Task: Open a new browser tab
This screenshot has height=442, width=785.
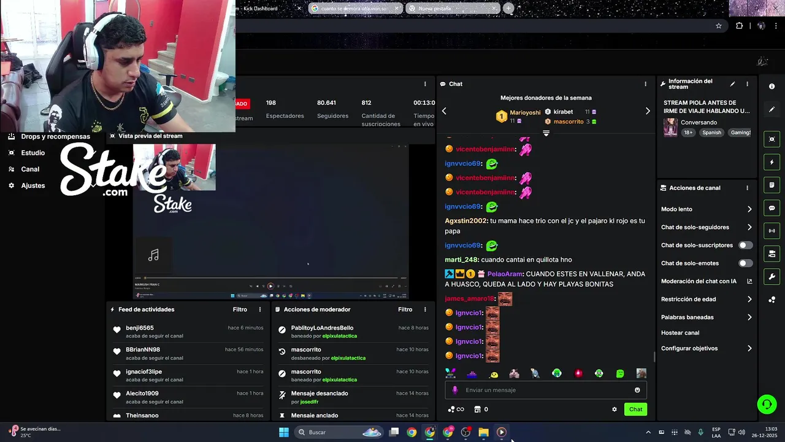Action: pyautogui.click(x=508, y=8)
